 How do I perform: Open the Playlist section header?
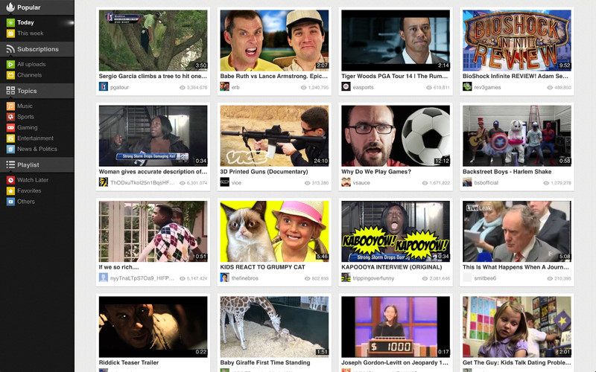[x=37, y=164]
